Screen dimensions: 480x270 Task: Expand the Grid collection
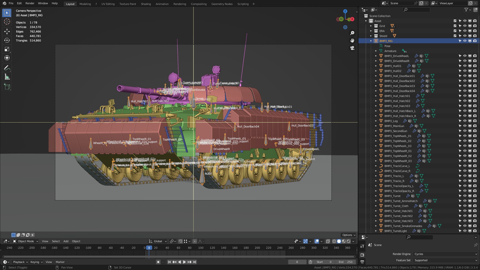point(371,26)
